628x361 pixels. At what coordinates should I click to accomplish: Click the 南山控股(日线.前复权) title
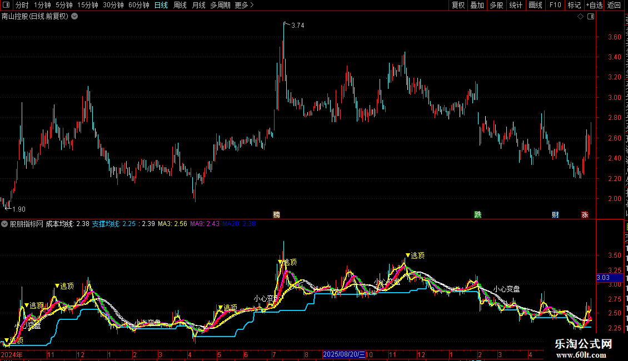(35, 17)
